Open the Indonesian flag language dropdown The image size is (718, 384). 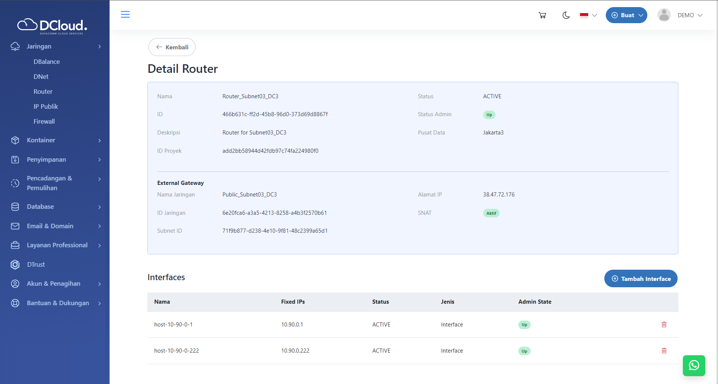point(587,15)
